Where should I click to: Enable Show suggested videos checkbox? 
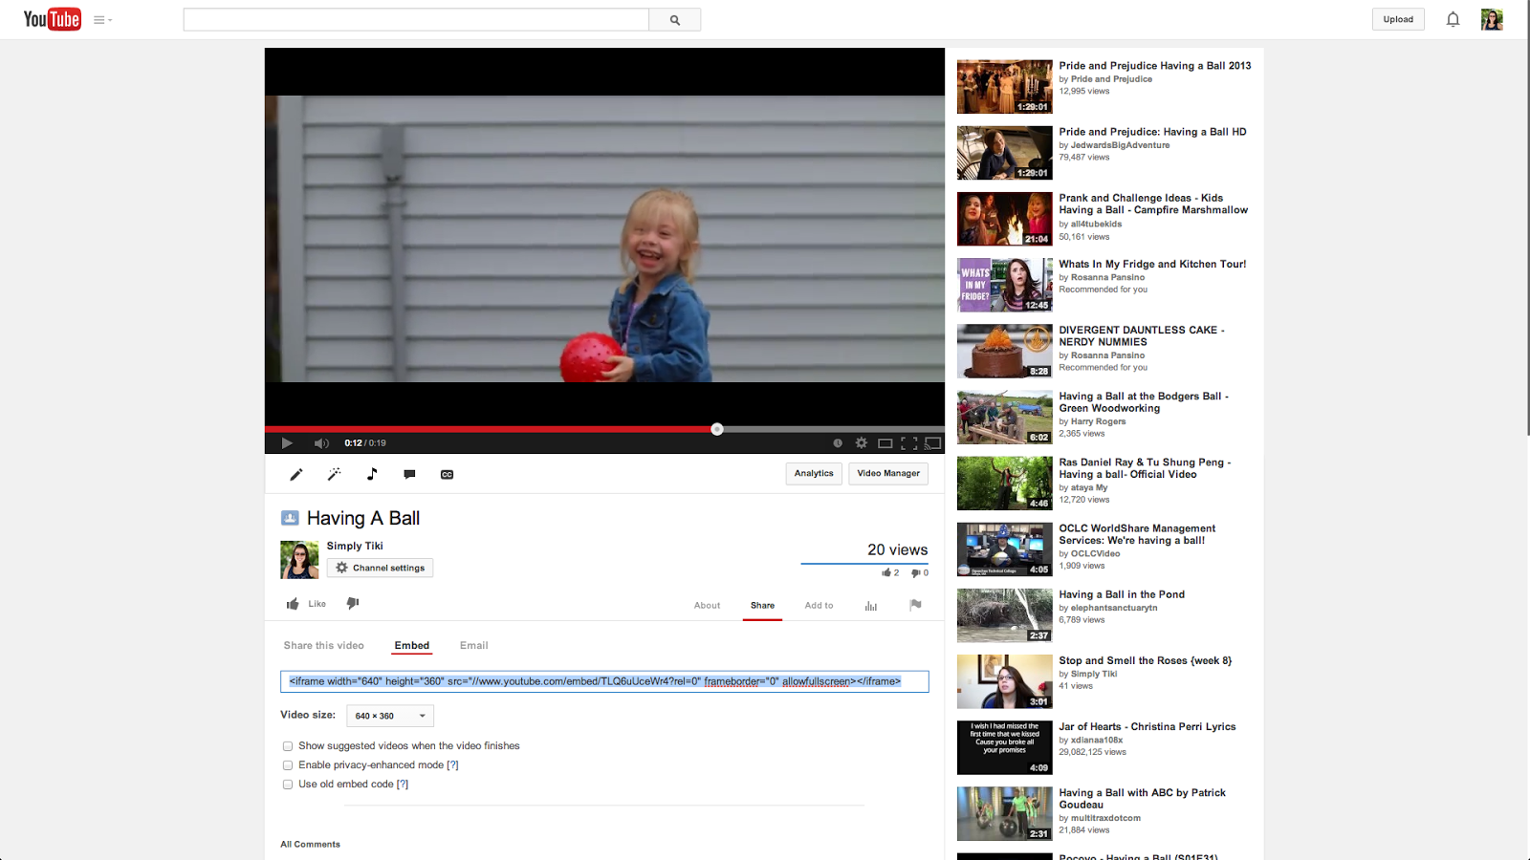pos(288,746)
